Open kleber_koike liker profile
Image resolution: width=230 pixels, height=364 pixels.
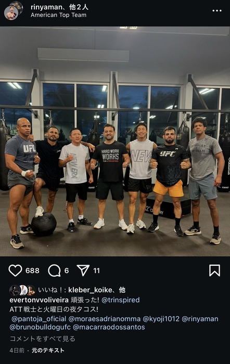point(90,290)
